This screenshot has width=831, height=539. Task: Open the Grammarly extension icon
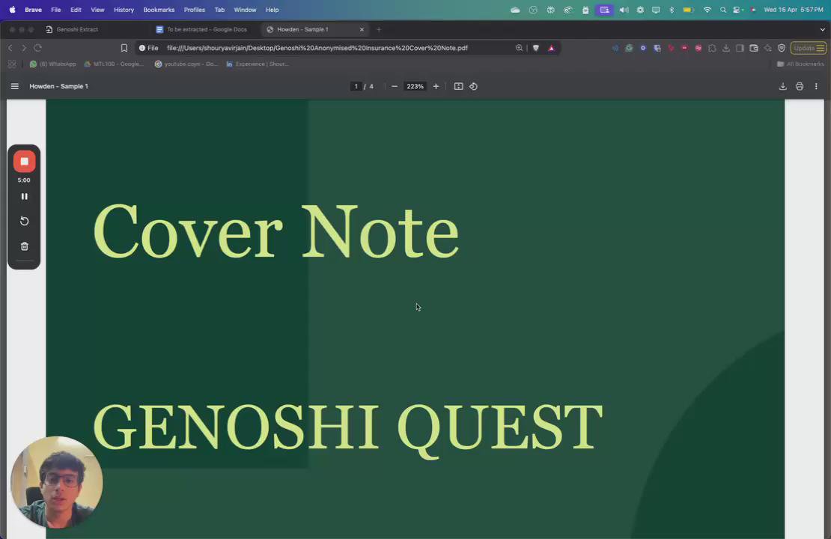(629, 48)
